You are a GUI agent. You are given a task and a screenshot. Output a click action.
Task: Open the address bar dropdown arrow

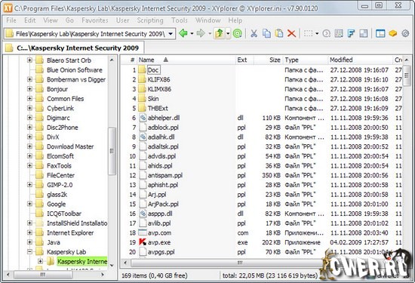(171, 34)
